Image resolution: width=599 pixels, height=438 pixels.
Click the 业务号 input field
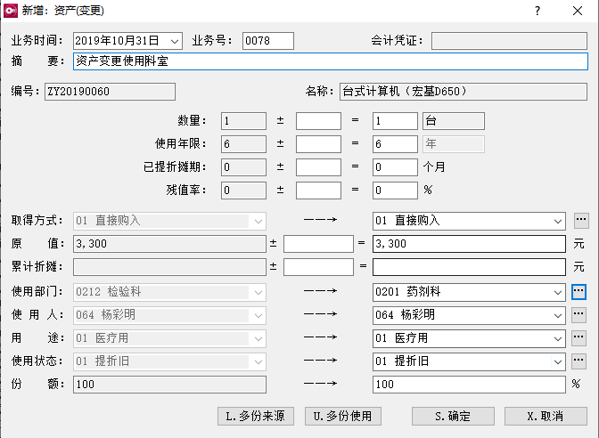click(x=267, y=41)
